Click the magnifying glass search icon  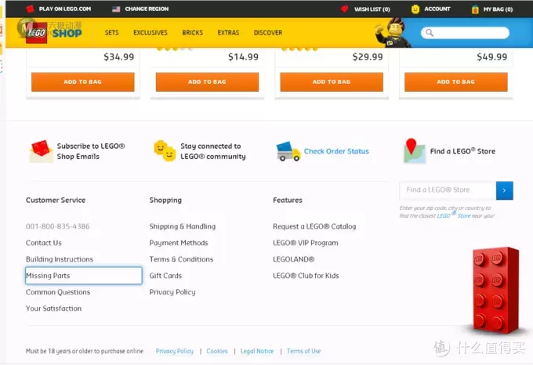coord(430,33)
